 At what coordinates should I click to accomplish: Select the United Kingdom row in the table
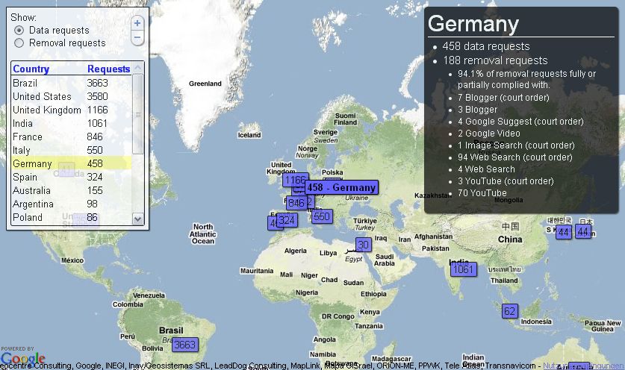tap(72, 110)
